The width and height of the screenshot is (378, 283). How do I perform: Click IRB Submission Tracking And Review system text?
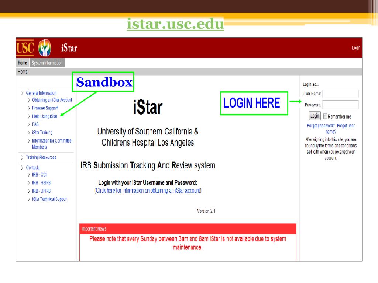pos(148,165)
